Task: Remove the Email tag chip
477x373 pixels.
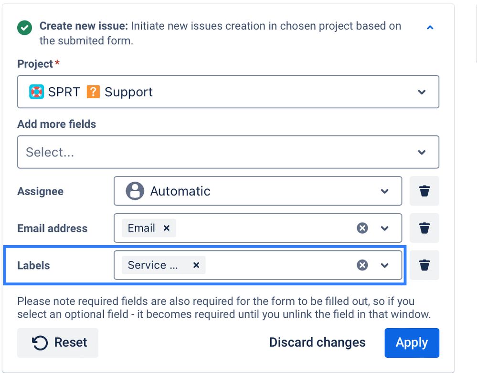Action: click(167, 228)
